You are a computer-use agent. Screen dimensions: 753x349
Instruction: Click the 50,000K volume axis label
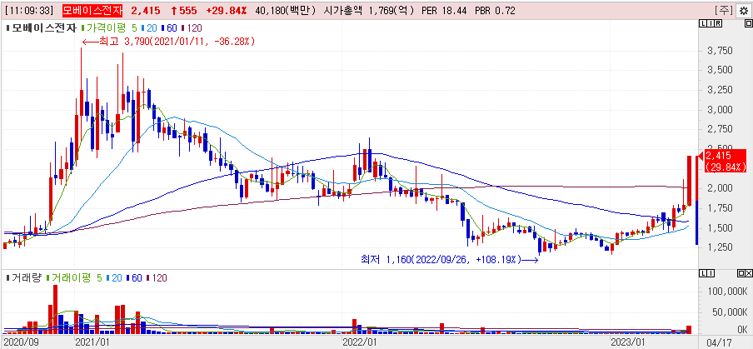tap(728, 312)
